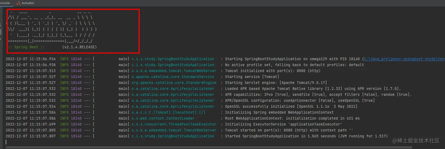Select the 'No active profile set' log message
The width and height of the screenshot is (445, 149).
(x=295, y=65)
